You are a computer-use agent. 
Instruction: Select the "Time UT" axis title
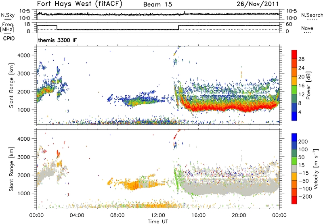click(158, 222)
